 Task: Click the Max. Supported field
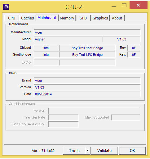126,117
